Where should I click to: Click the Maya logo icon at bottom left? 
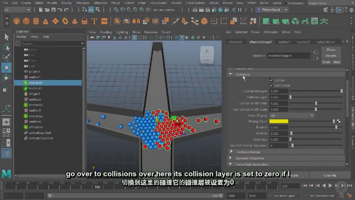(6, 174)
